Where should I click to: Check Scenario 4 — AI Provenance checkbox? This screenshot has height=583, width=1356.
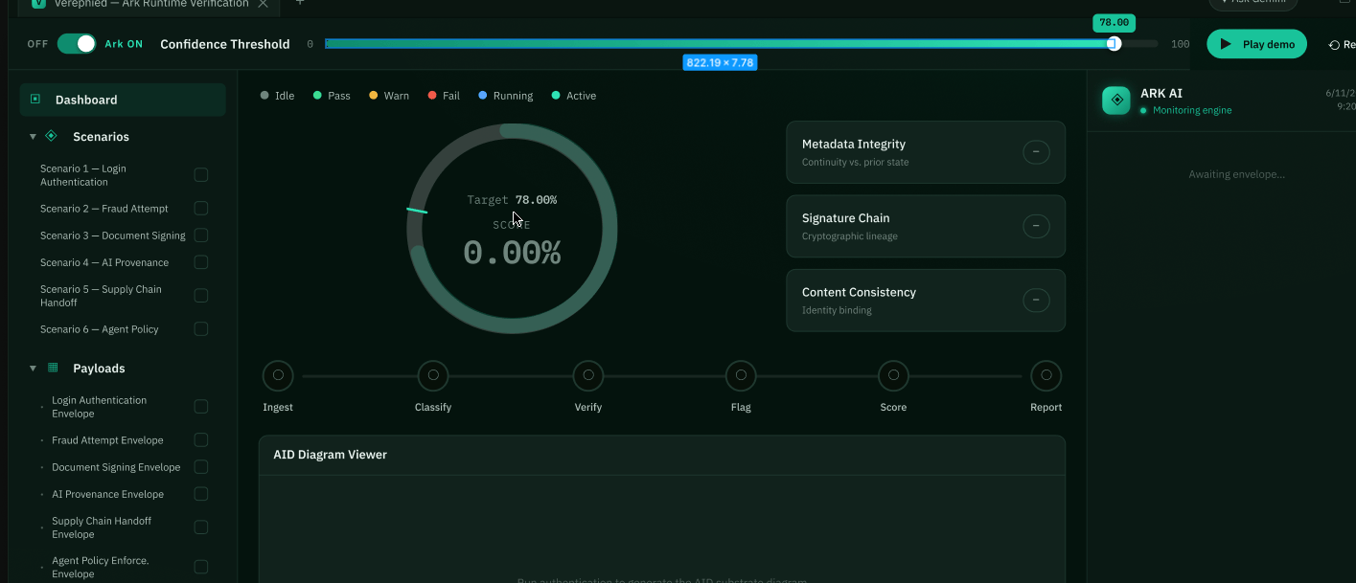pyautogui.click(x=201, y=262)
